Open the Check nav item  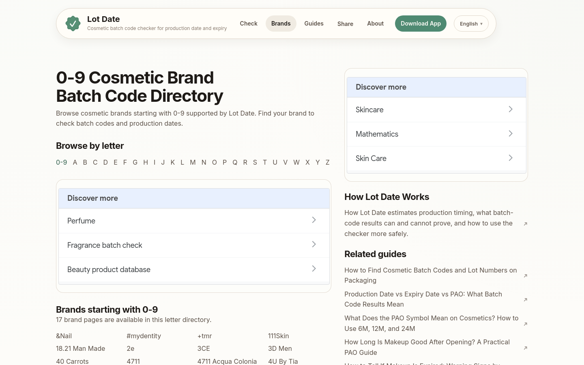point(249,24)
